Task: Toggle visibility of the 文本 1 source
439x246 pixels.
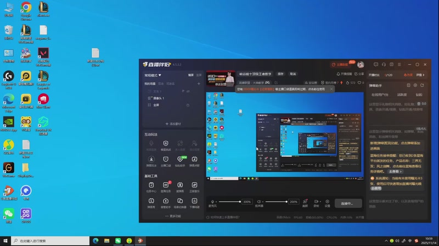Action: point(188,91)
